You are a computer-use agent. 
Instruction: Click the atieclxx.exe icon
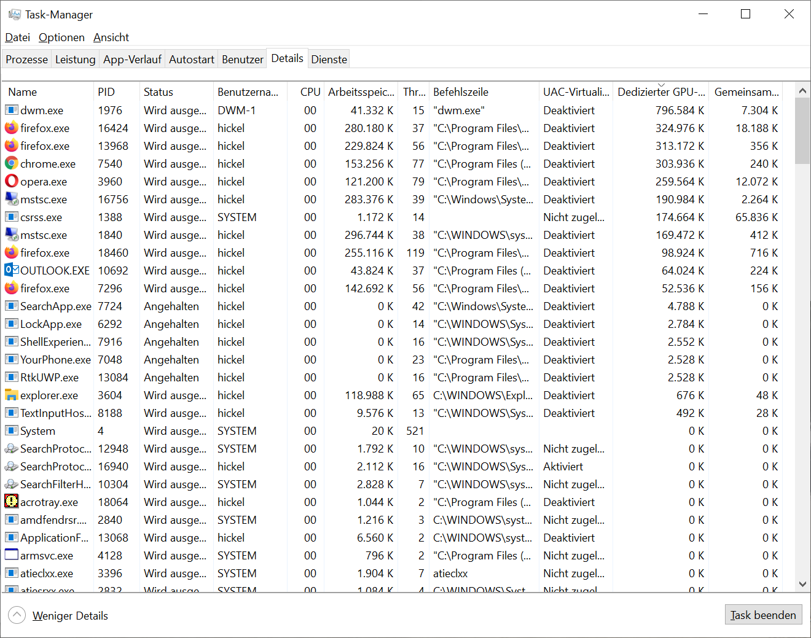click(x=12, y=574)
